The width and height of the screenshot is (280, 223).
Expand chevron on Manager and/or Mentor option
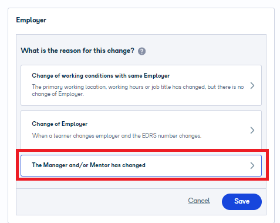pos(252,165)
